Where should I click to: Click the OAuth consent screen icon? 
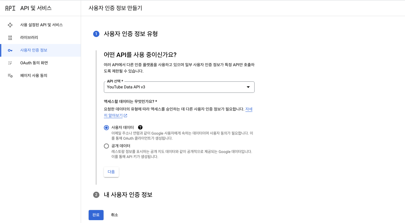[10, 63]
